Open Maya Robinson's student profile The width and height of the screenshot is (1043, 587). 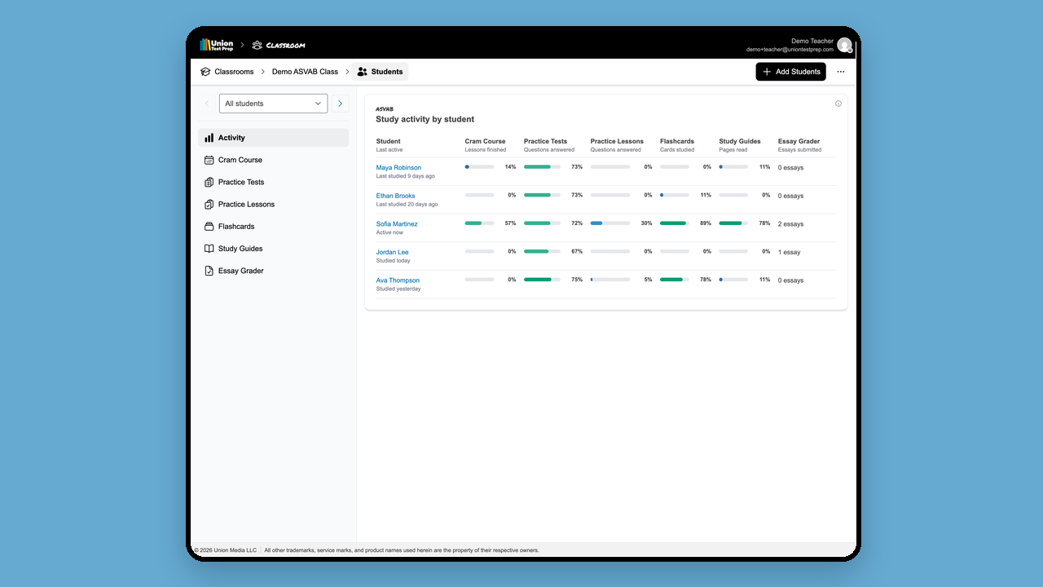(398, 167)
